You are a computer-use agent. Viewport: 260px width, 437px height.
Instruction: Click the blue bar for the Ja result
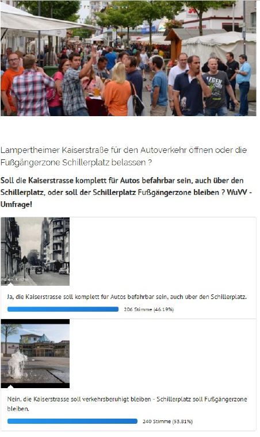[63, 309]
